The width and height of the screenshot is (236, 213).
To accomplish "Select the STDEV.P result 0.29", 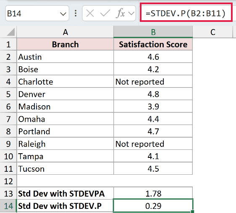I will pyautogui.click(x=153, y=206).
